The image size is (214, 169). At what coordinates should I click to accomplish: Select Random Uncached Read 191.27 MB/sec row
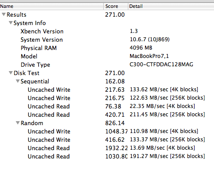(107, 156)
